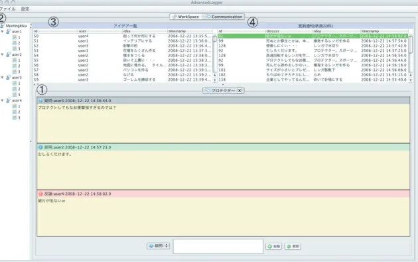
Task: Click the user1 person icon in tree
Action: click(x=8, y=31)
